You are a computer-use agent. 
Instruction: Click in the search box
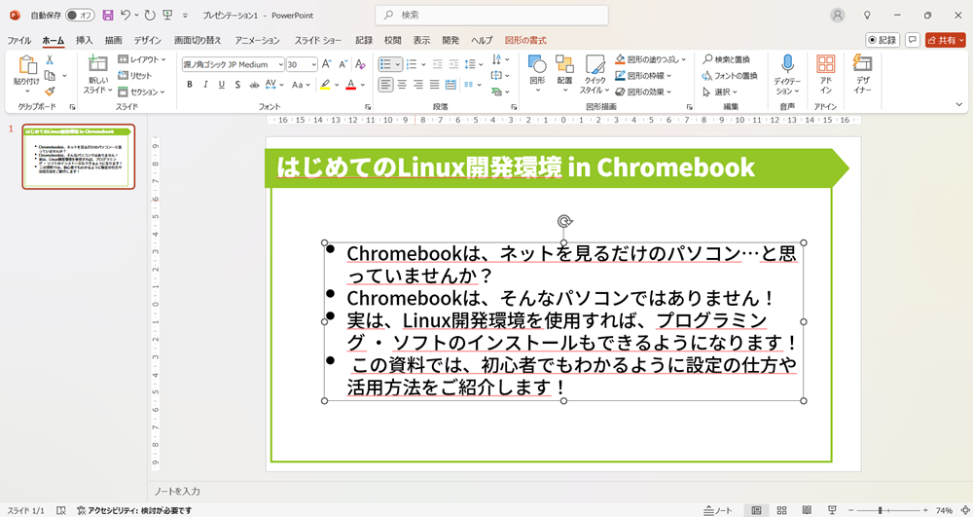(491, 15)
